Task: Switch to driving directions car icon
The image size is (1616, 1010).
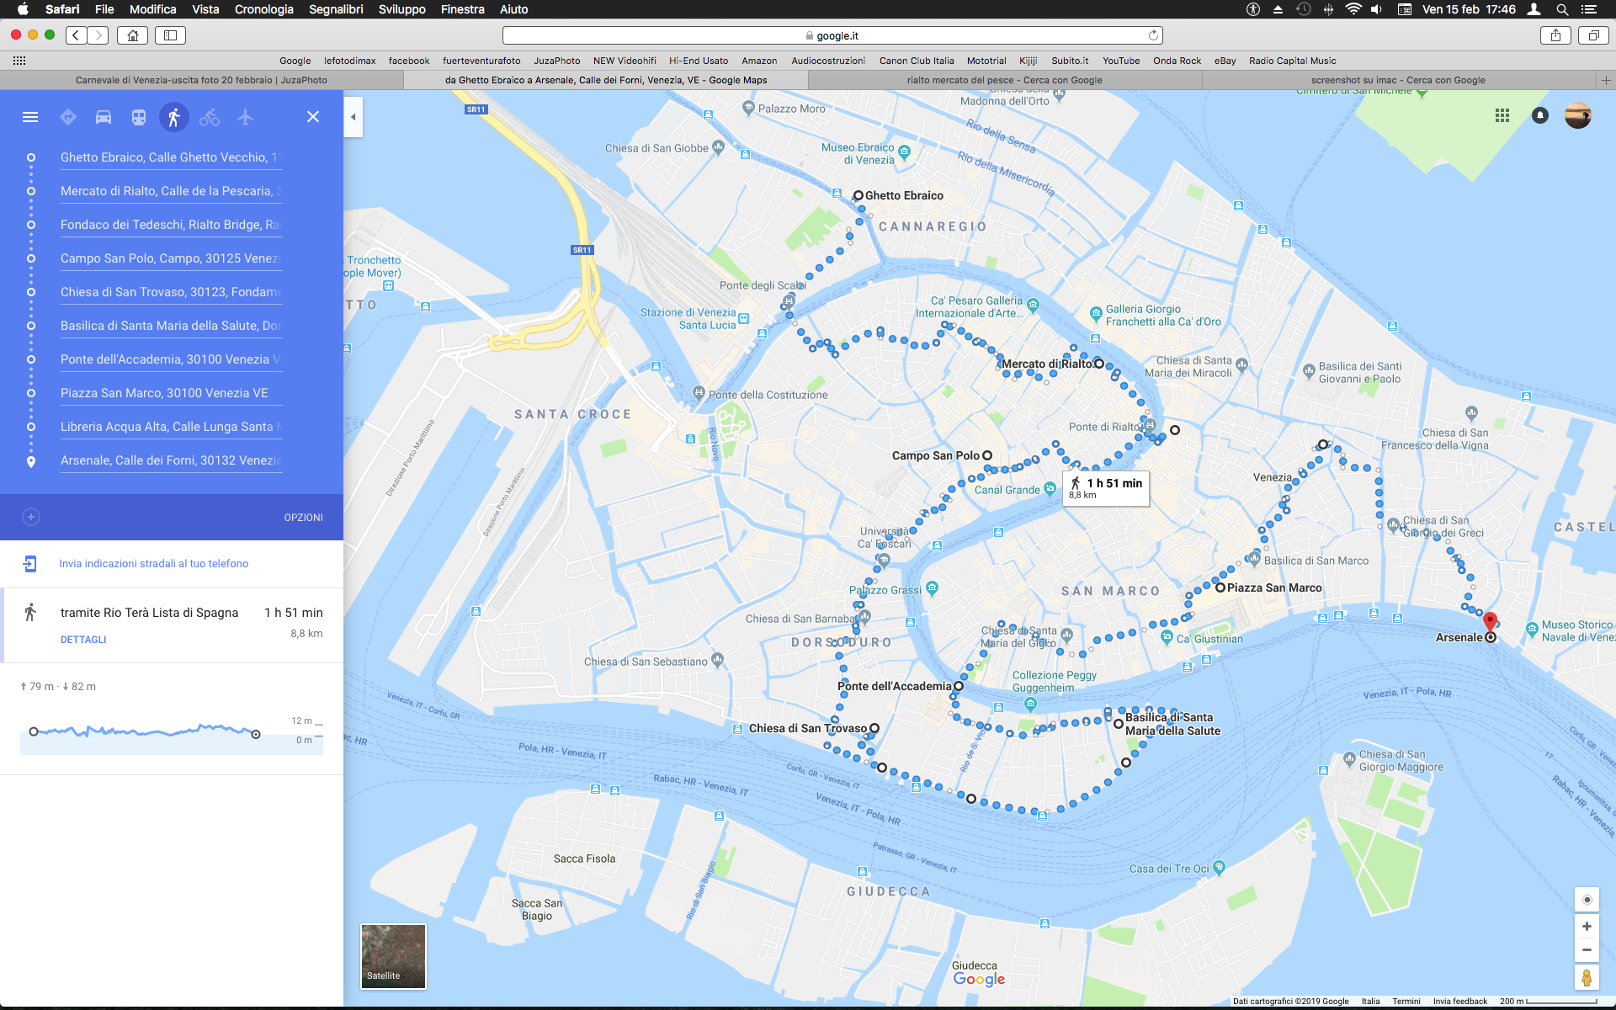Action: 104,117
